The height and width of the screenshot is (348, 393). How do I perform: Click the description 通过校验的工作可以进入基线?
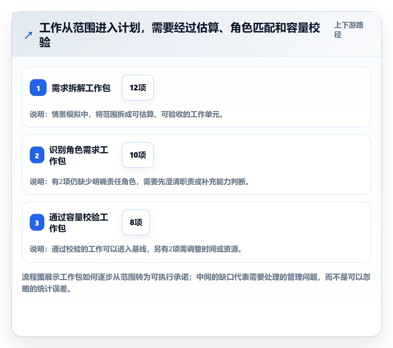coord(136,249)
